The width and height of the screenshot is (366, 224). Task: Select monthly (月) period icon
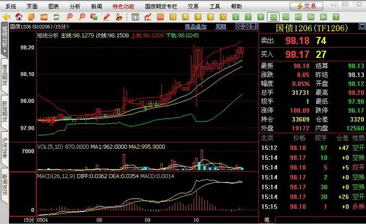198,17
